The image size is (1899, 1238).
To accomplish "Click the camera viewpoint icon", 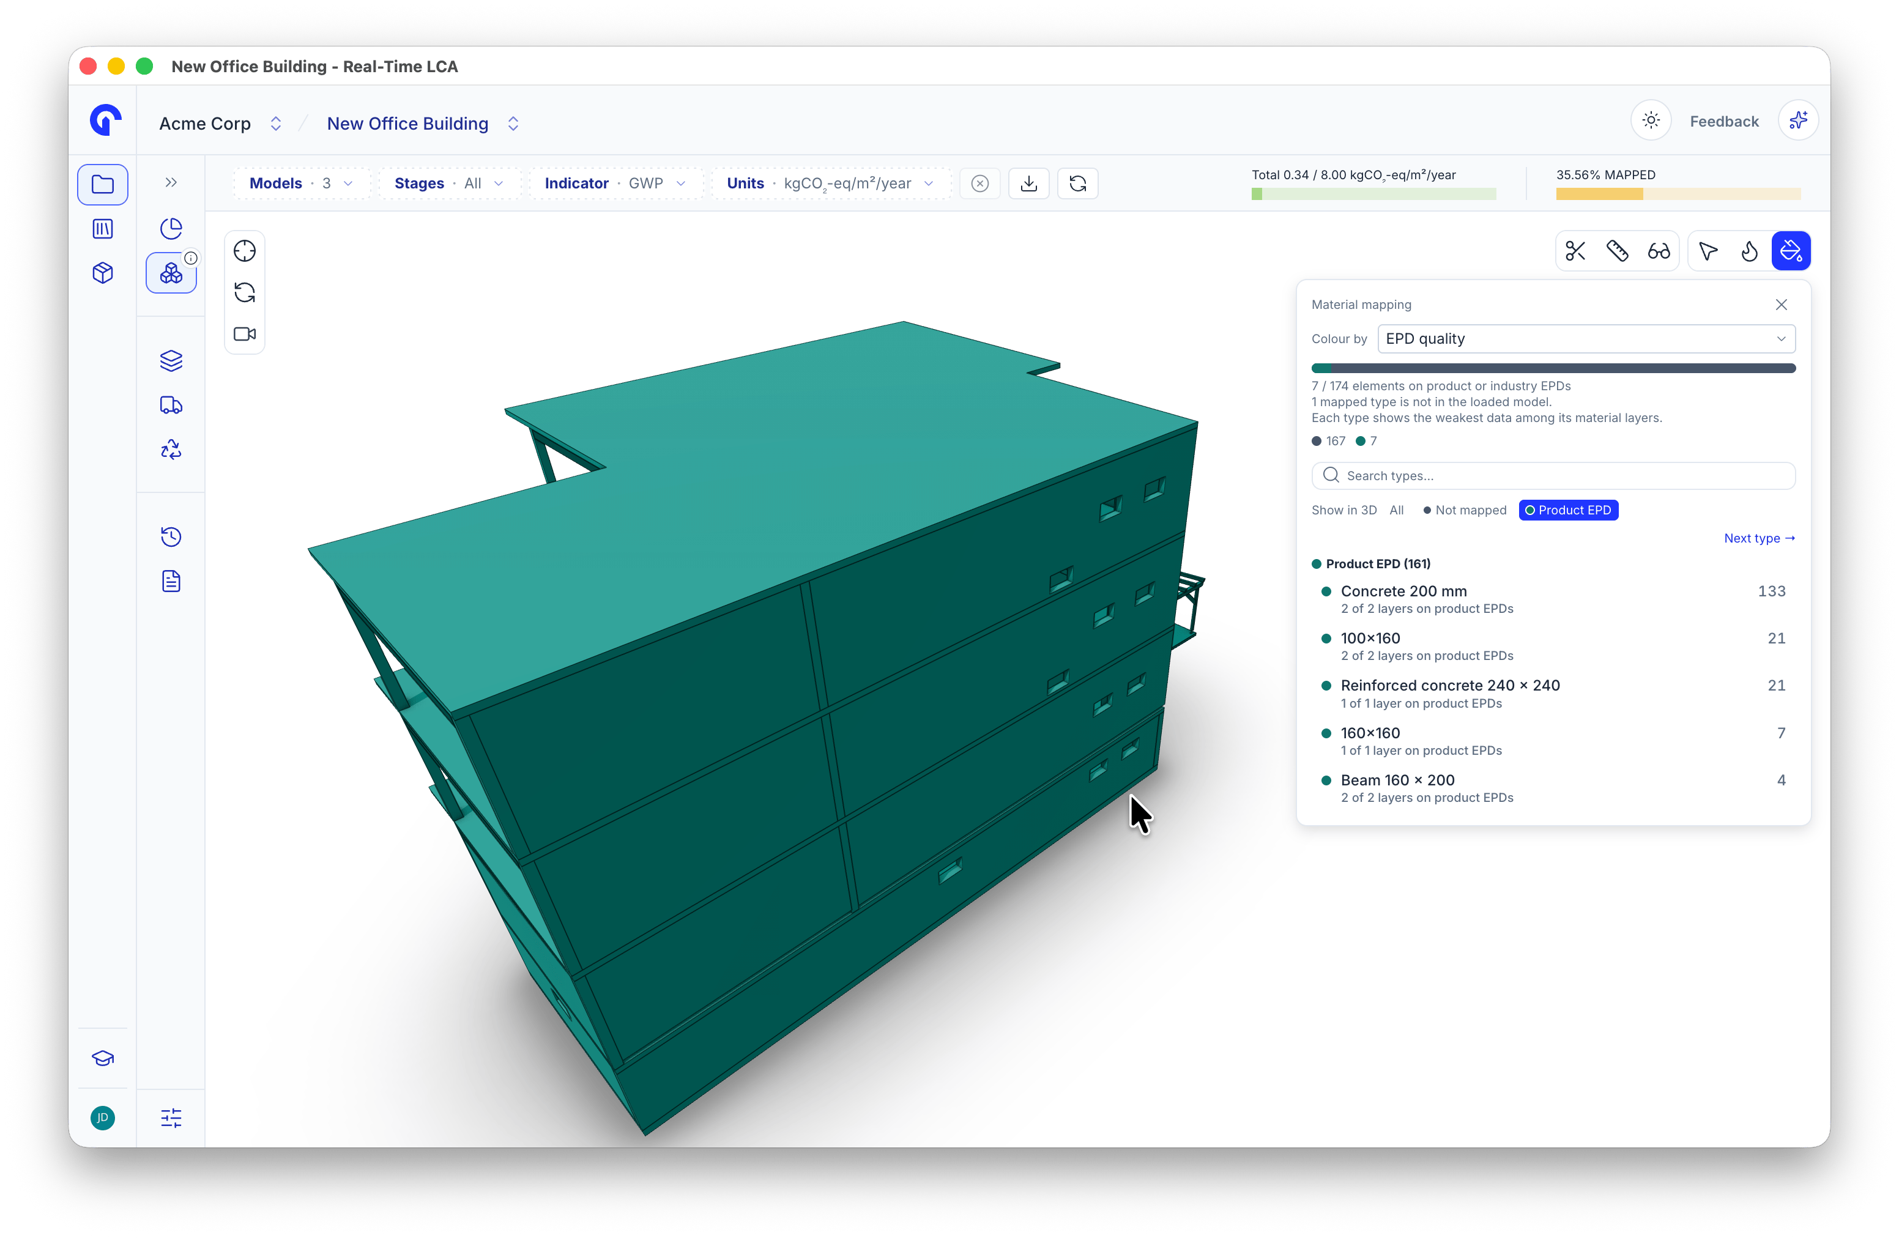I will pyautogui.click(x=244, y=334).
